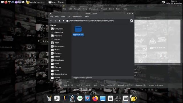Open Thunar search with magnifier icon
The image size is (183, 103).
pos(132,21)
